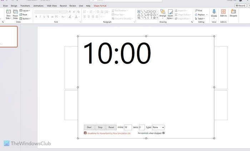Select the Right Arrow shape in gallery

point(148,15)
